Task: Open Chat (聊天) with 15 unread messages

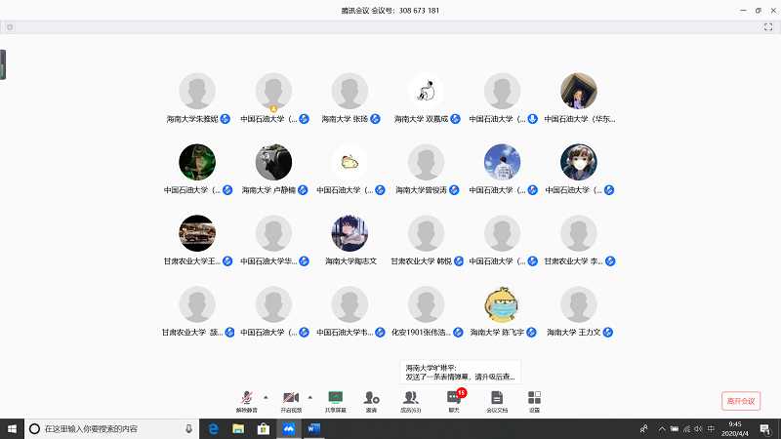Action: 454,400
